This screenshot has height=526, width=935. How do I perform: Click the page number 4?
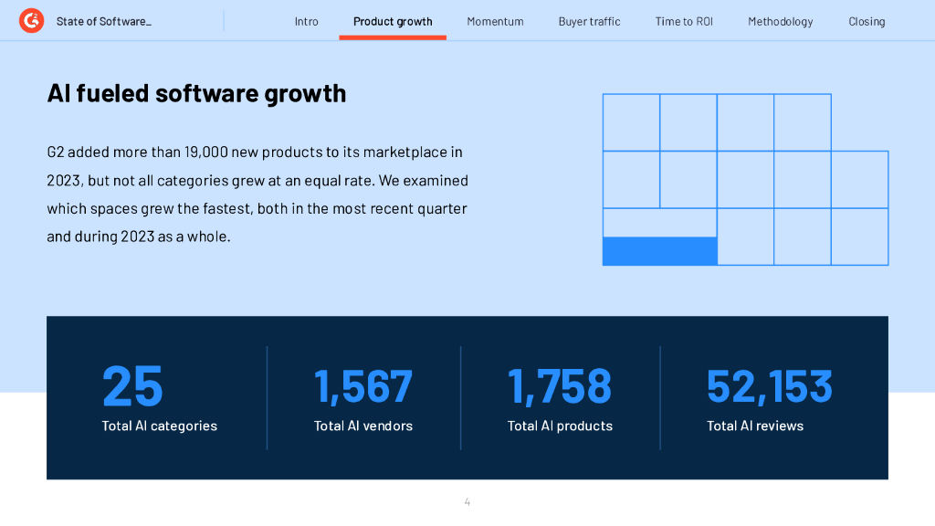(467, 502)
